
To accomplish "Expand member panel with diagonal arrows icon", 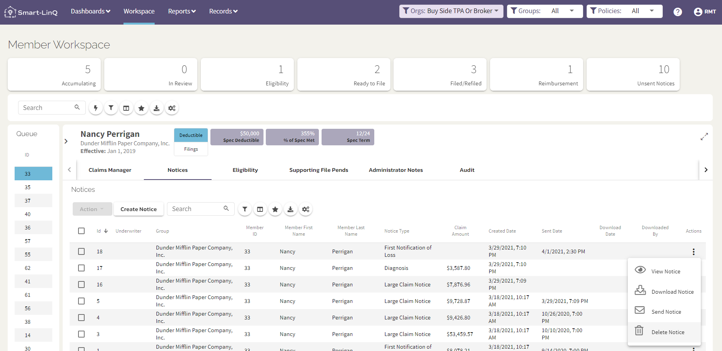I will (704, 136).
